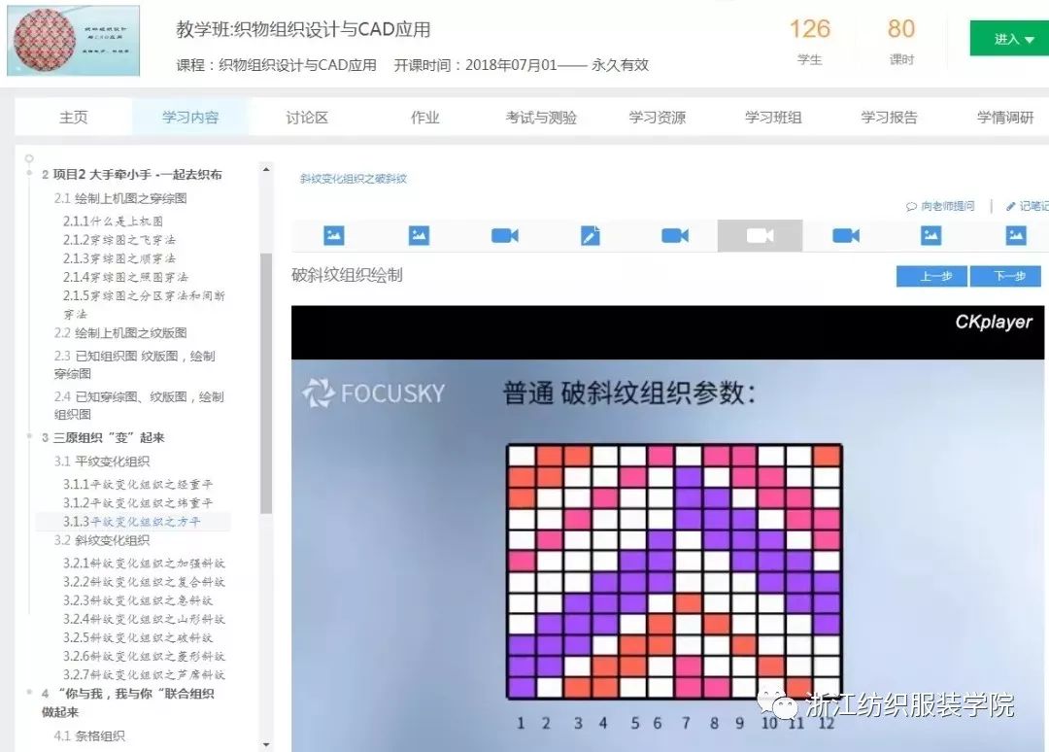Click the 下一步 next step button
Screen dimensions: 1049x752
[x=1006, y=276]
